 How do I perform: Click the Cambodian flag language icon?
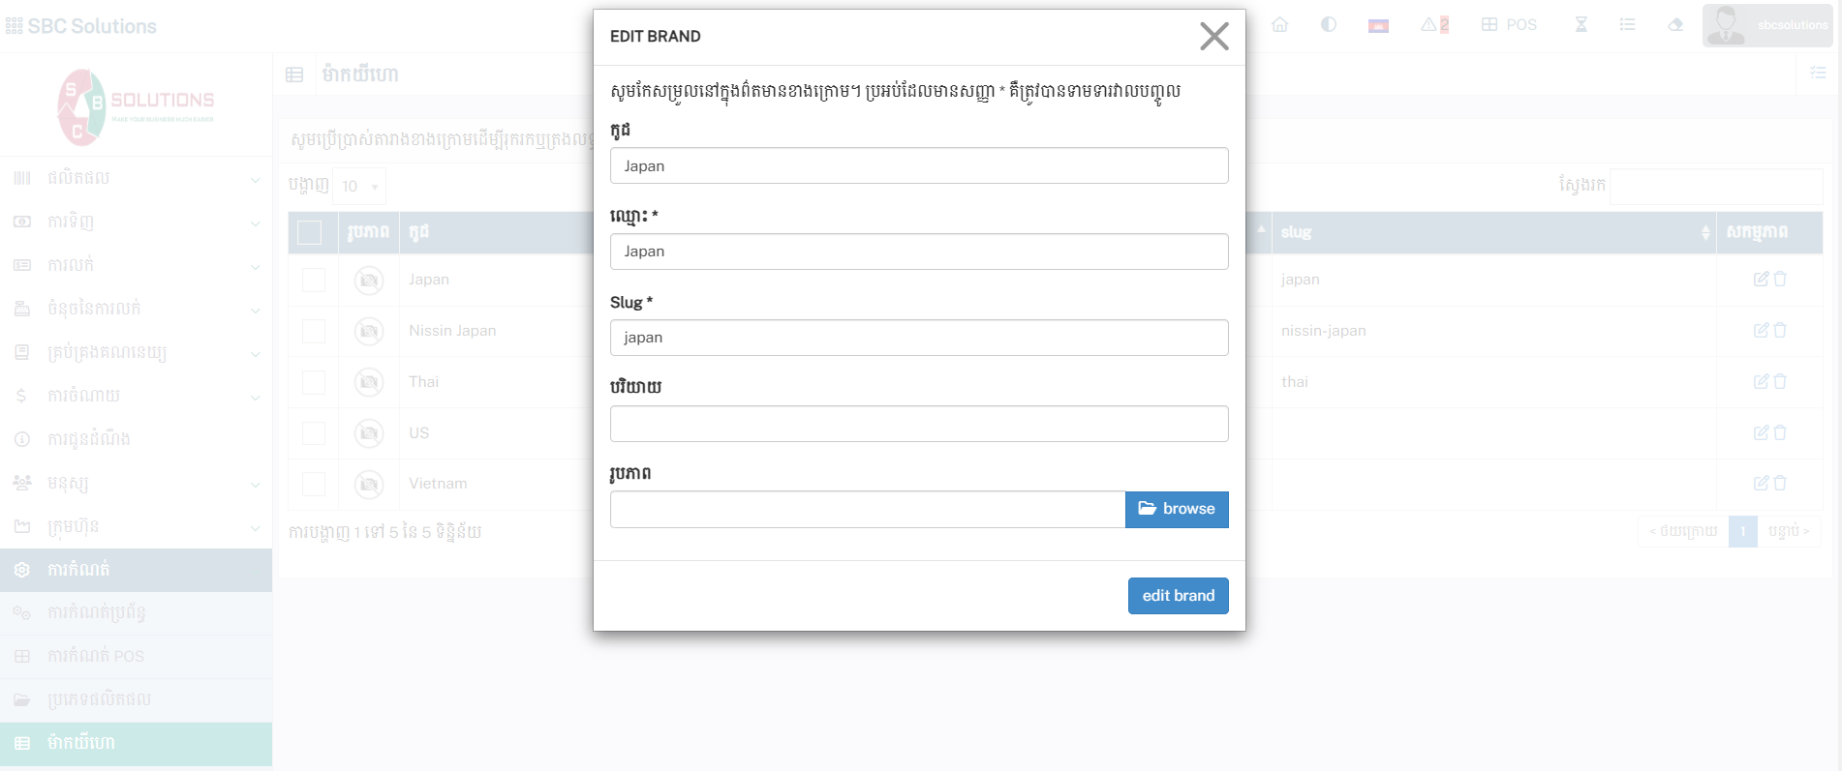1378,26
